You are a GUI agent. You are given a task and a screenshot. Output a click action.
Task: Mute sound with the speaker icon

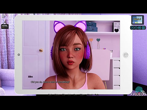(139, 28)
